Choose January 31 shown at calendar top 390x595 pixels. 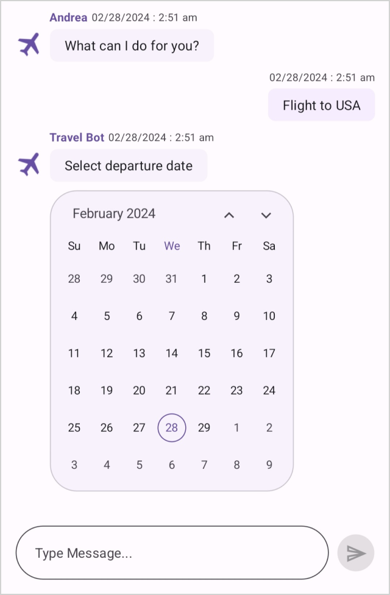pos(171,279)
